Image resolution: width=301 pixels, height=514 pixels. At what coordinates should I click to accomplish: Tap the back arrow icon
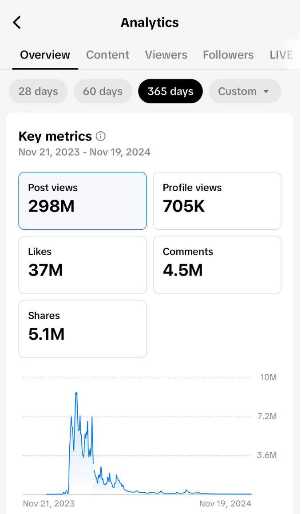click(x=17, y=23)
